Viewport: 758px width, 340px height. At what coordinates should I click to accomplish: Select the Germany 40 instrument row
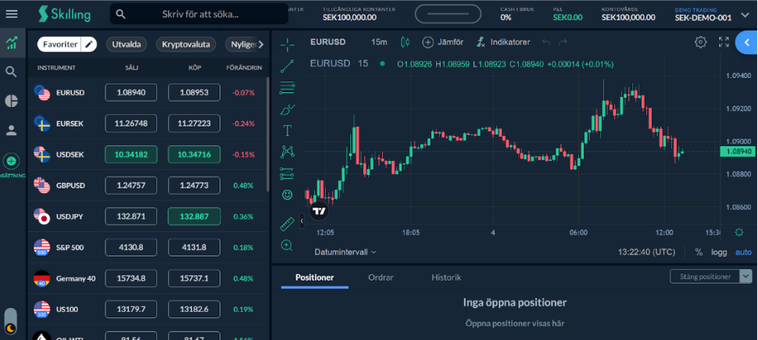(x=147, y=278)
